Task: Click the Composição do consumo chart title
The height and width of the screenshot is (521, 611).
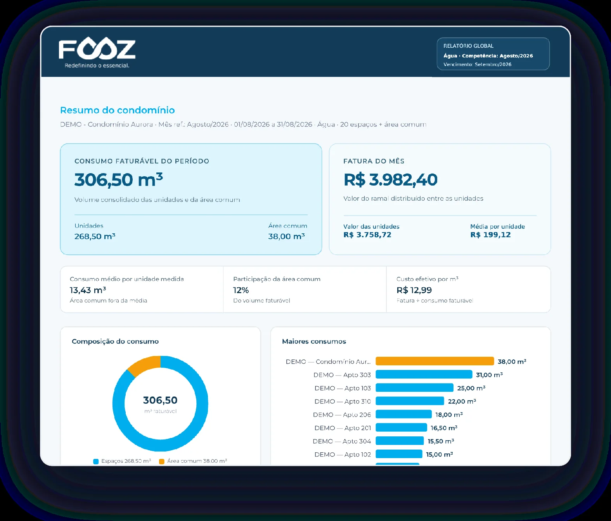Action: point(115,341)
